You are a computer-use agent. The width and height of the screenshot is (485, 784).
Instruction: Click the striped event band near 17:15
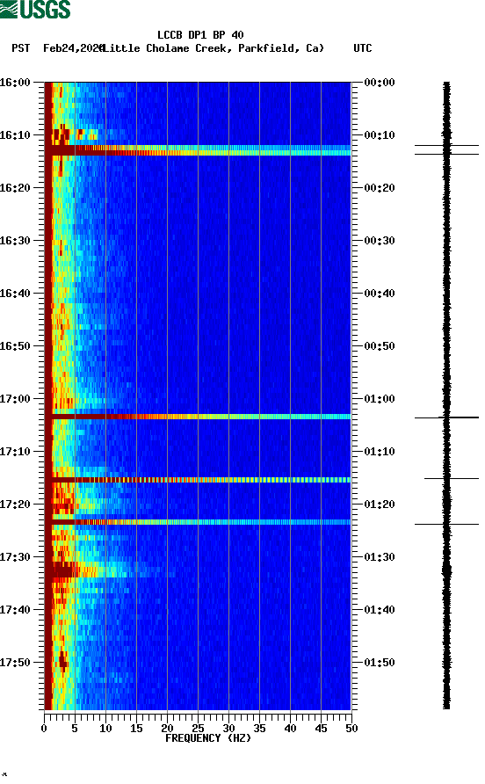[x=198, y=480]
